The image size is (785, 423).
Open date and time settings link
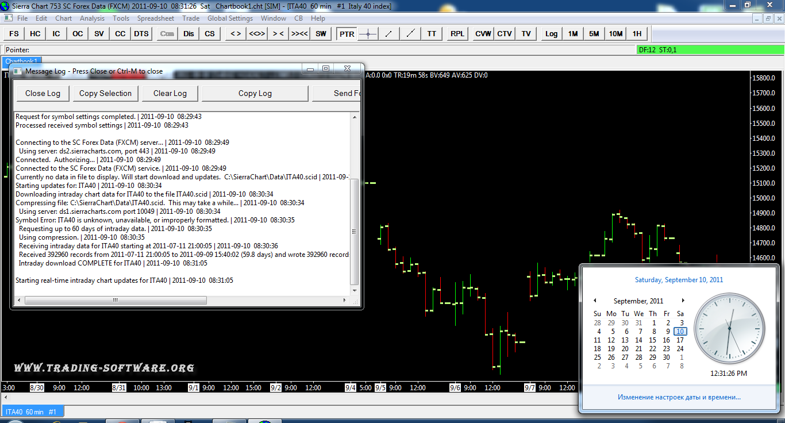[x=679, y=397]
